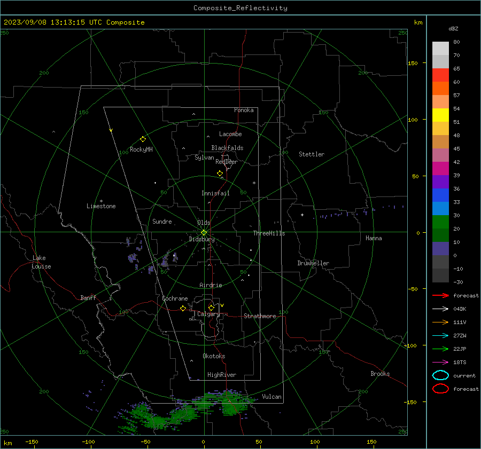Click the Olds town label

(204, 223)
